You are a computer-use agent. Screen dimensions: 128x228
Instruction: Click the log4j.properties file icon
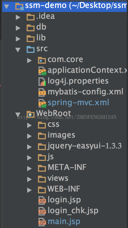coord(42,82)
